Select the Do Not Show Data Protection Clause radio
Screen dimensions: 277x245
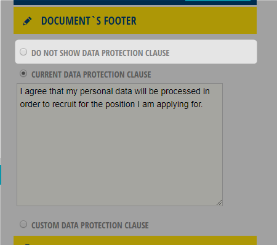23,52
